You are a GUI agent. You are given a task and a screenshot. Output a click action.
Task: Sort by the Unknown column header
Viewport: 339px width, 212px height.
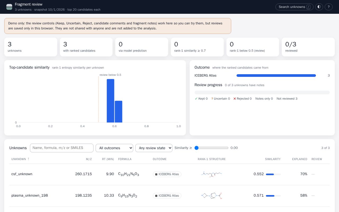coord(20,159)
